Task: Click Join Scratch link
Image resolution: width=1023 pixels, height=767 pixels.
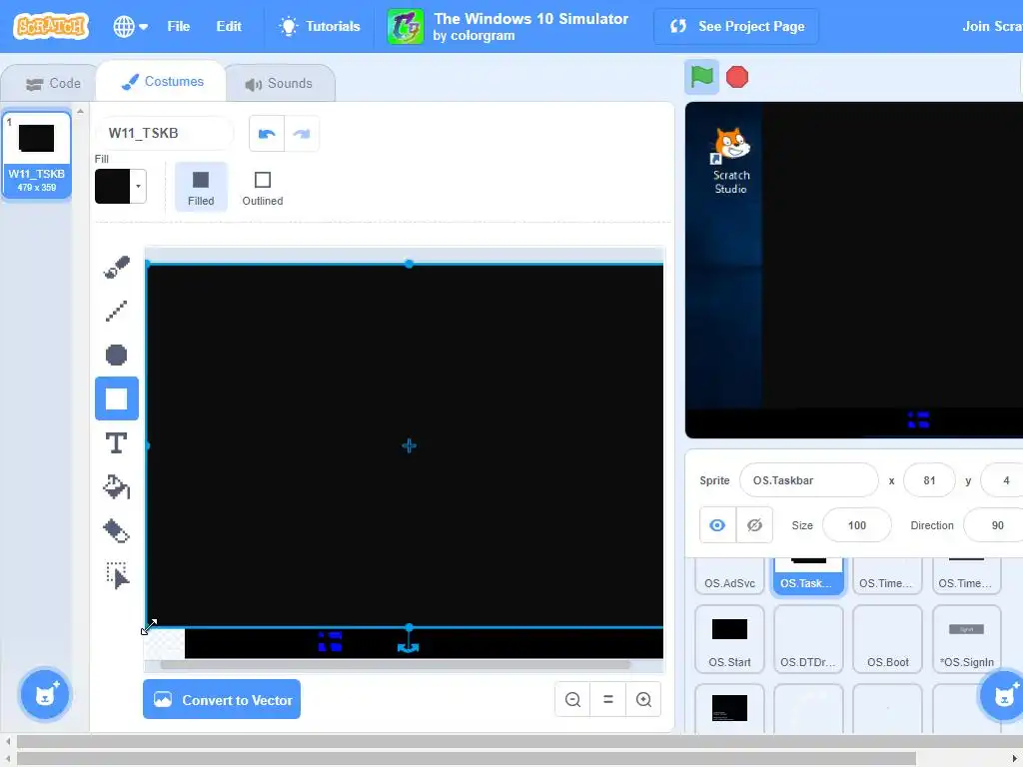Action: 992,26
